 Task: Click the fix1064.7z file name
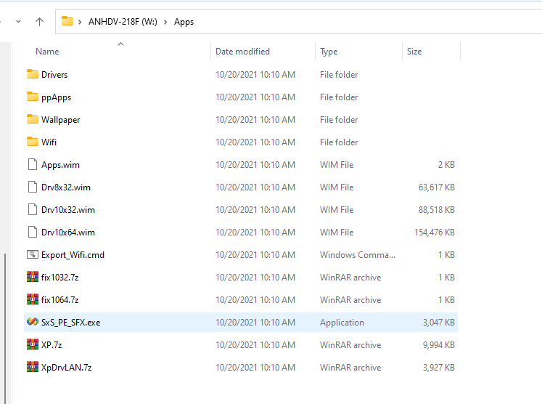(x=59, y=300)
